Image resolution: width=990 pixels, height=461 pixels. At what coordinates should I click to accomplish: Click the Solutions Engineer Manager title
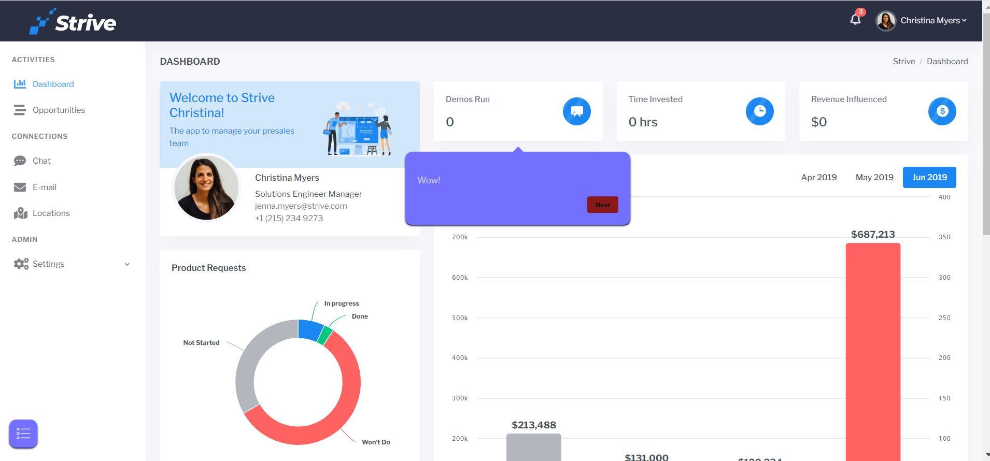(x=308, y=194)
